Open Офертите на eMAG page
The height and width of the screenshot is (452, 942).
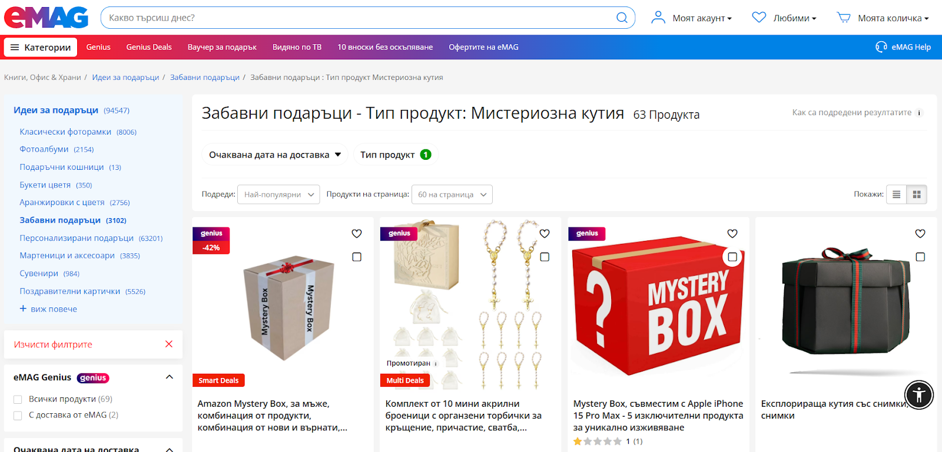pos(483,47)
